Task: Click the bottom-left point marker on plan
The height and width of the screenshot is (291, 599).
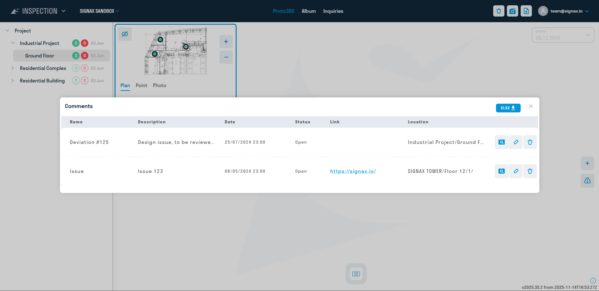Action: 155,54
